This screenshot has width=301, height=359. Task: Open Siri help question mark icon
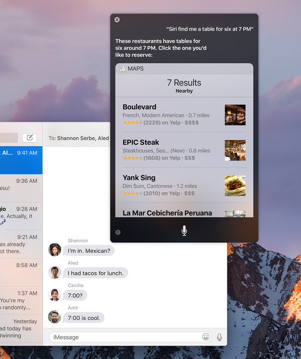[x=118, y=233]
